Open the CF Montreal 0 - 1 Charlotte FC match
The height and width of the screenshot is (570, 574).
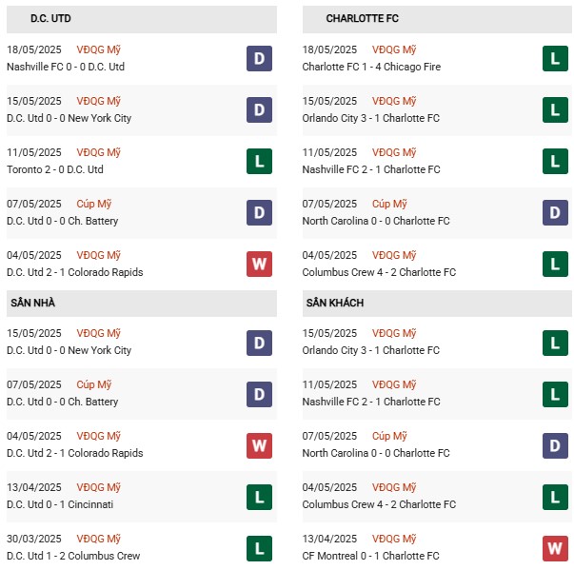(x=370, y=556)
